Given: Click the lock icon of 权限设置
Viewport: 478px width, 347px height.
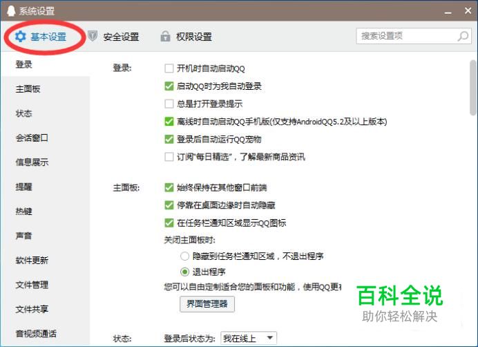Looking at the screenshot, I should [165, 36].
